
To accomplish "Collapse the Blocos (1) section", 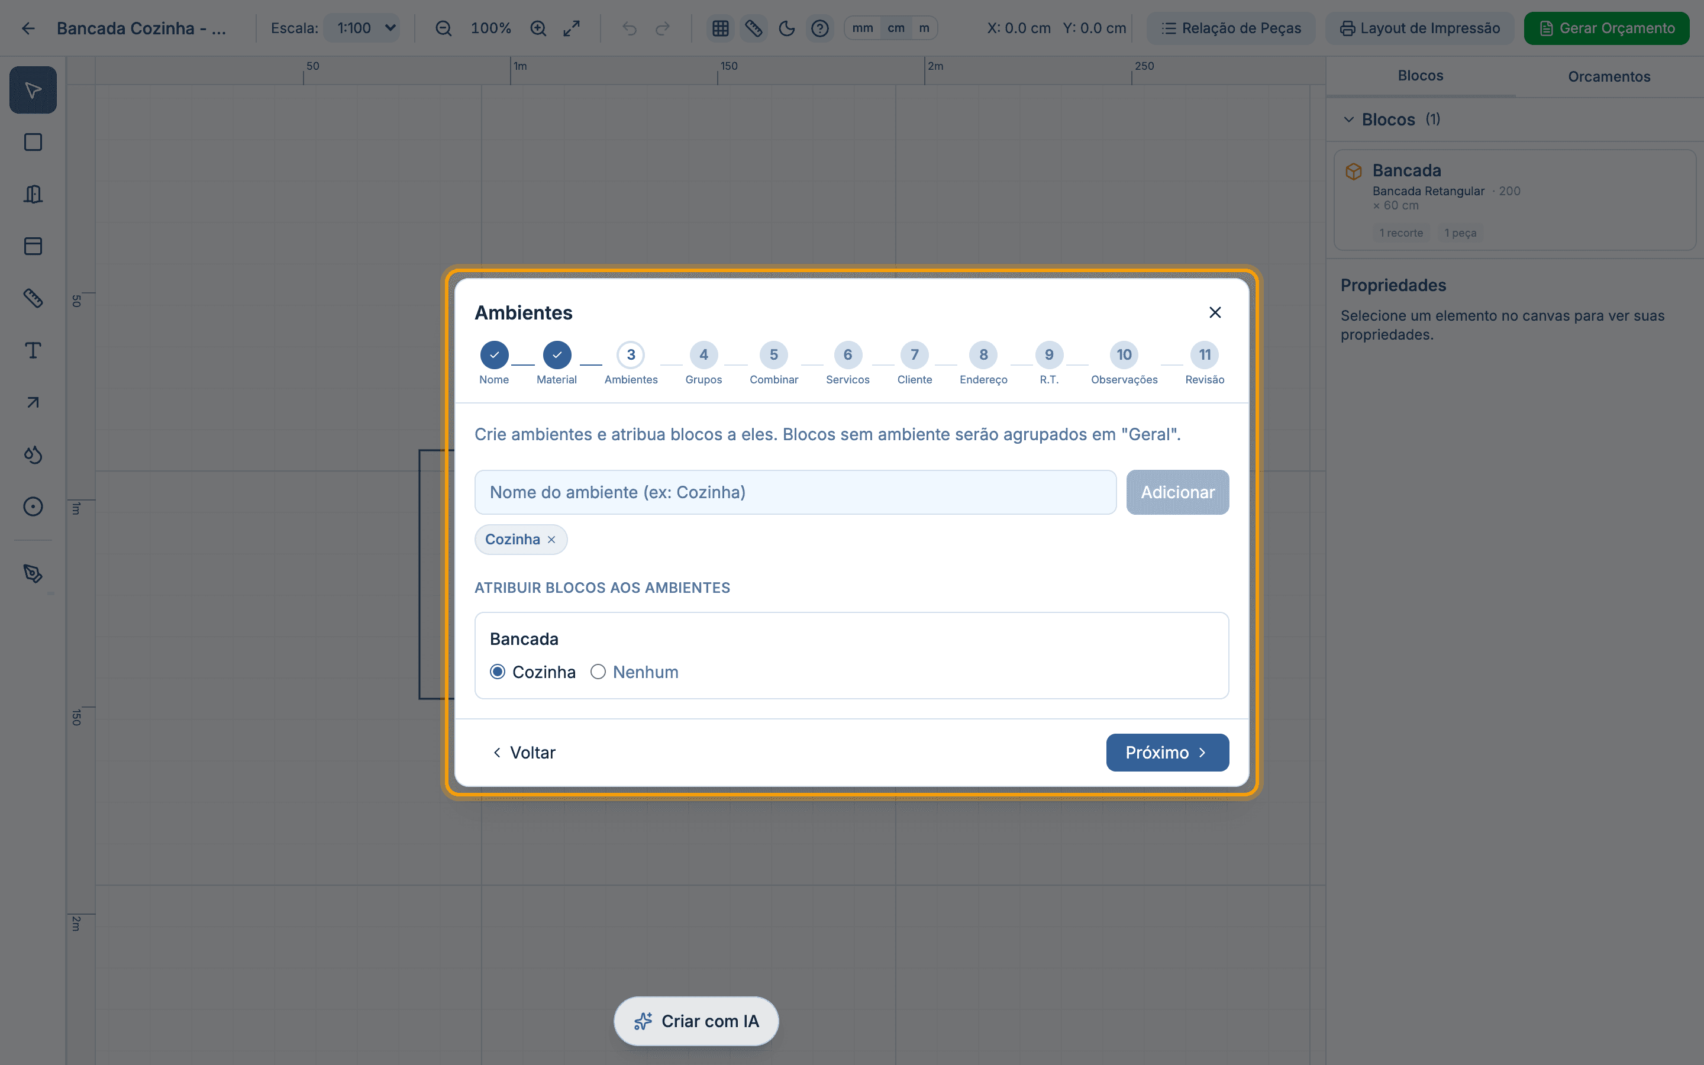I will (1348, 119).
